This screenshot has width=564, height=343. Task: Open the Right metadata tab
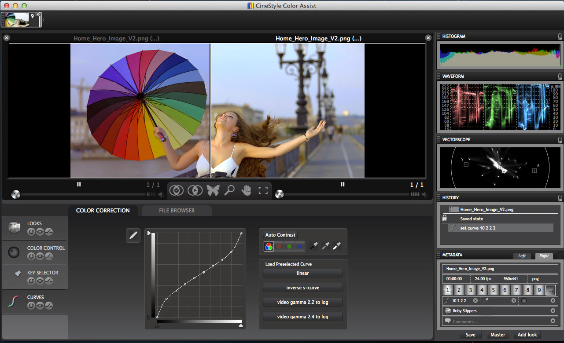[544, 256]
